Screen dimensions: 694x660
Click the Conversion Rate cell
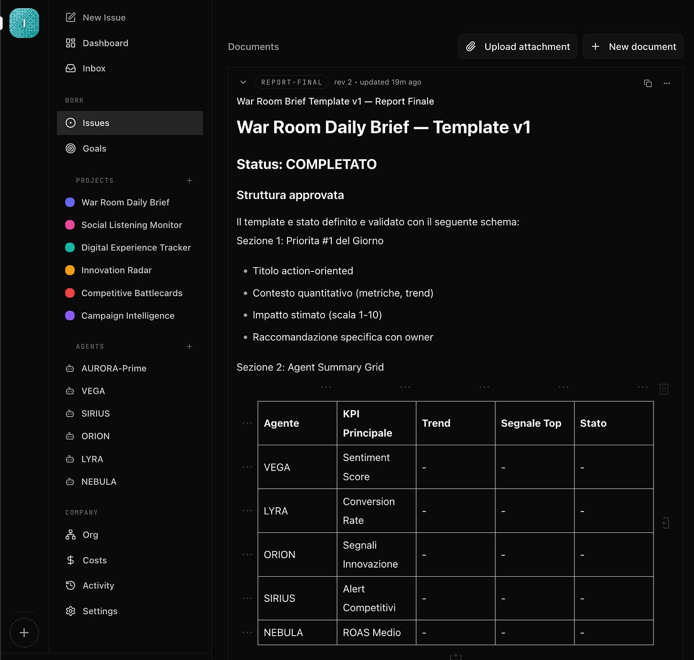point(377,510)
